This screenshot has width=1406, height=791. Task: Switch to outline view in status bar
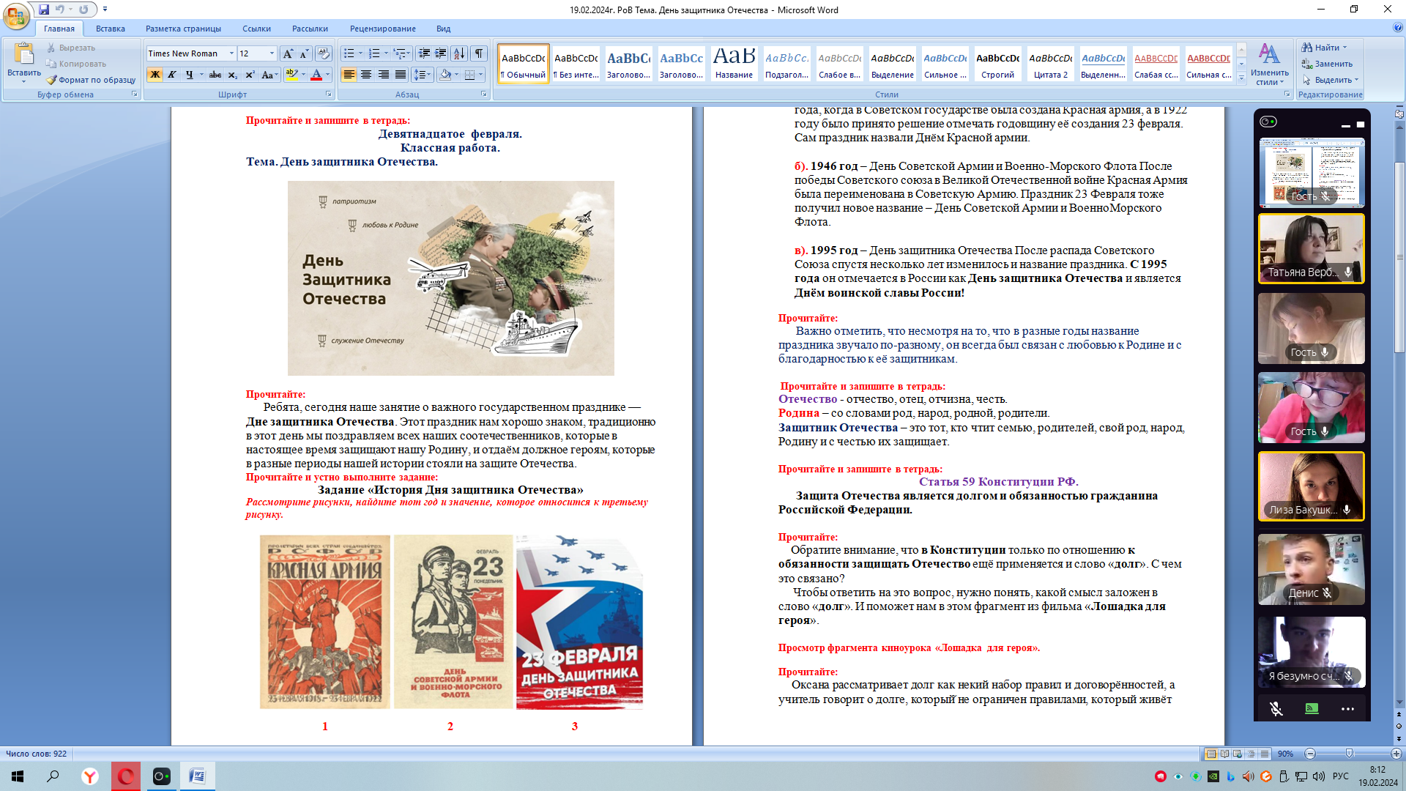pos(1251,754)
